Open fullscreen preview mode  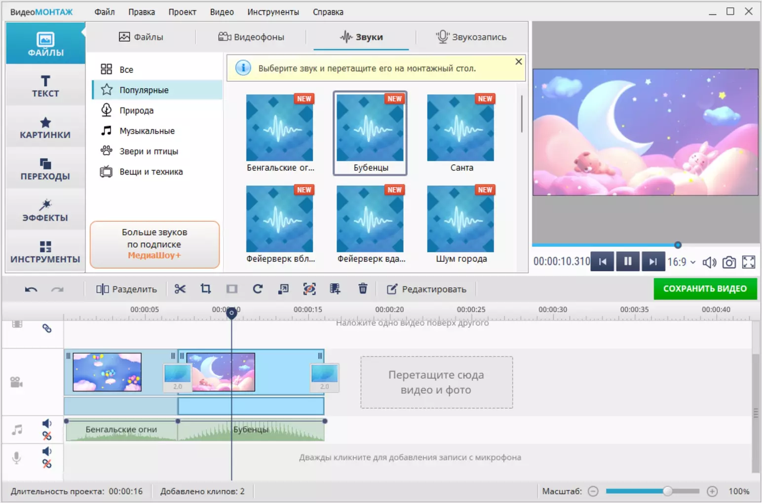(749, 262)
